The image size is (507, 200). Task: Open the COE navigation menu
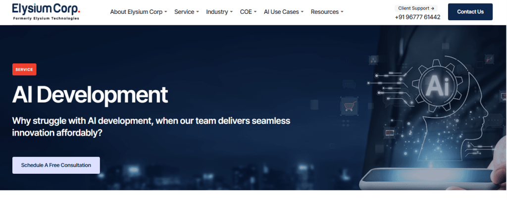pyautogui.click(x=248, y=12)
